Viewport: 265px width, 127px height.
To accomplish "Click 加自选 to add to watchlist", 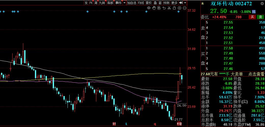I will coord(131,3).
